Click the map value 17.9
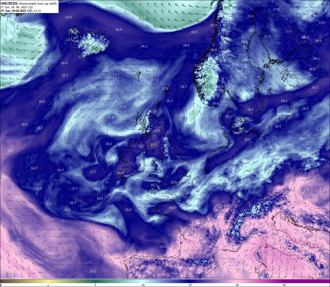 (82, 57)
